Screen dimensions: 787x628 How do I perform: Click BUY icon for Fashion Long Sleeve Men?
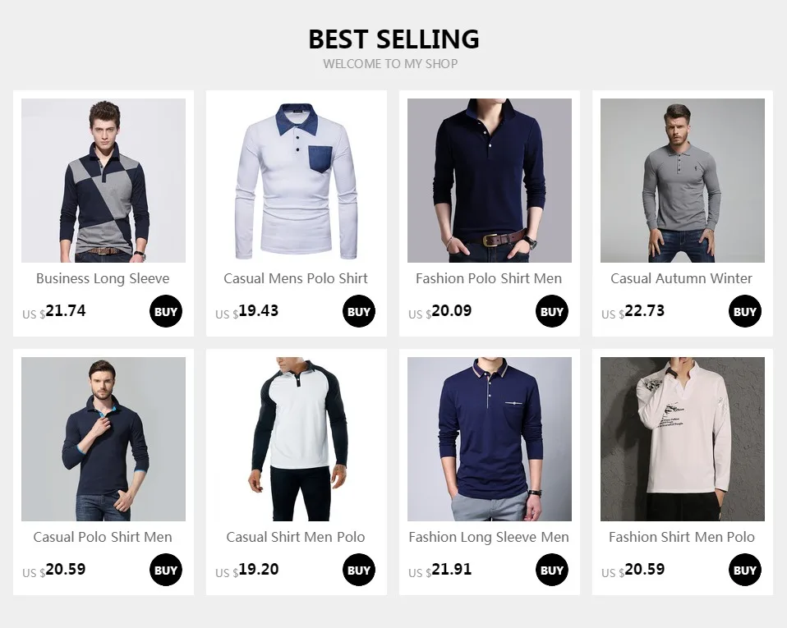[551, 570]
